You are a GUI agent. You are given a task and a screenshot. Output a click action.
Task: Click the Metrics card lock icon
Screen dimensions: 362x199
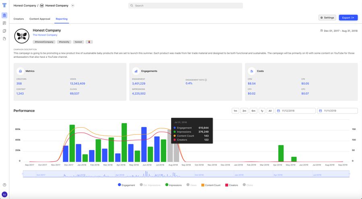point(20,71)
